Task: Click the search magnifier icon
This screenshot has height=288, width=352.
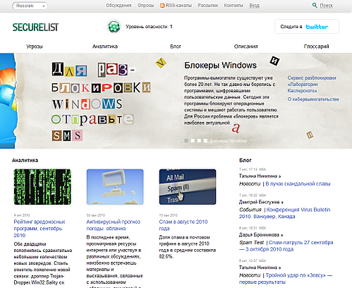Action: pyautogui.click(x=315, y=5)
